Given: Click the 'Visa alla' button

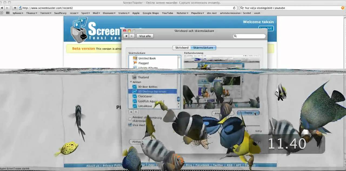Looking at the screenshot, I should [145, 36].
